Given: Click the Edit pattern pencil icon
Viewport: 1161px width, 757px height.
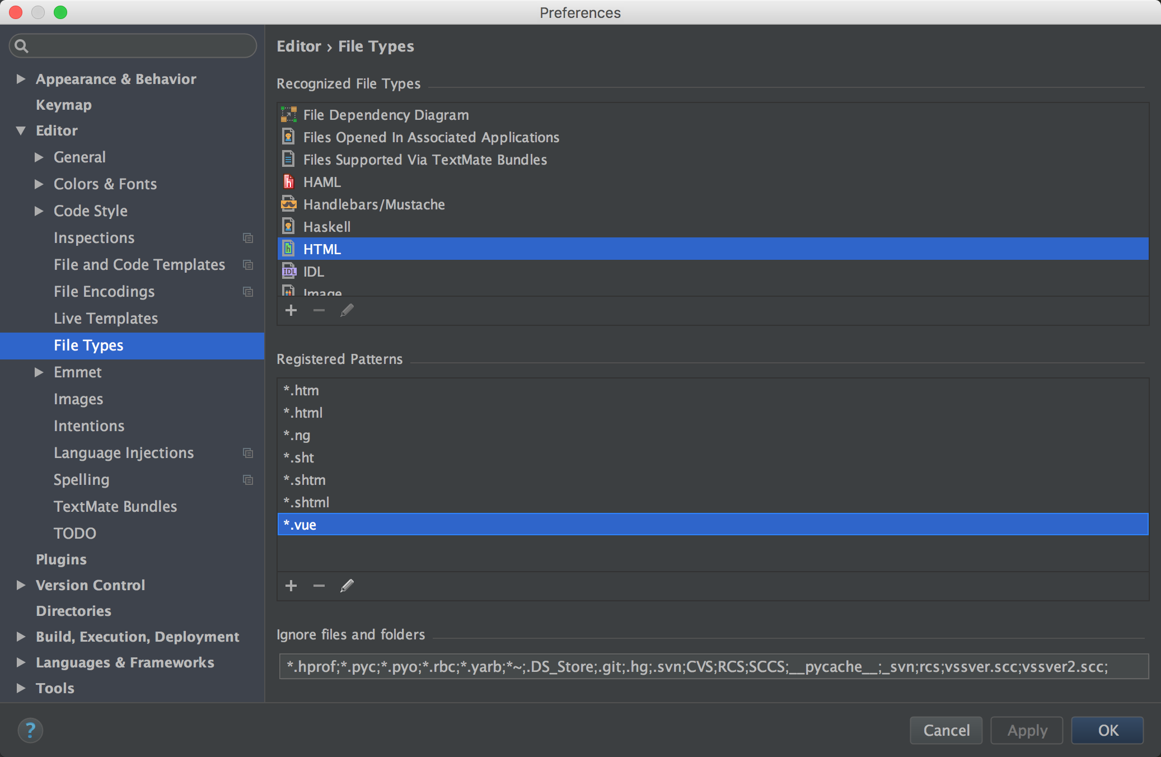Looking at the screenshot, I should point(346,586).
